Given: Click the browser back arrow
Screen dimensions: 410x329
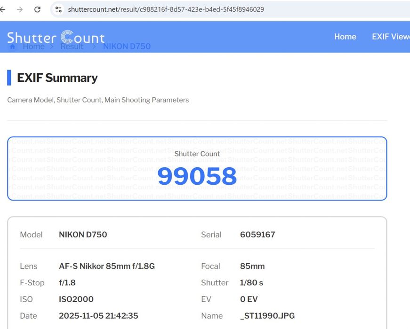Looking at the screenshot, I should (x=3, y=10).
